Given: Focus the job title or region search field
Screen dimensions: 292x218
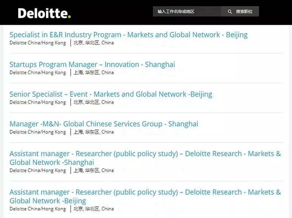Looking at the screenshot, I should point(187,12).
